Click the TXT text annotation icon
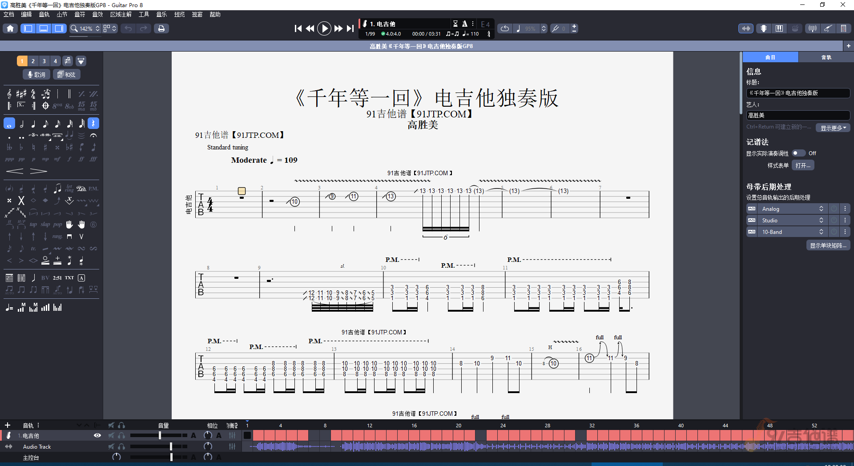854x466 pixels. click(69, 278)
